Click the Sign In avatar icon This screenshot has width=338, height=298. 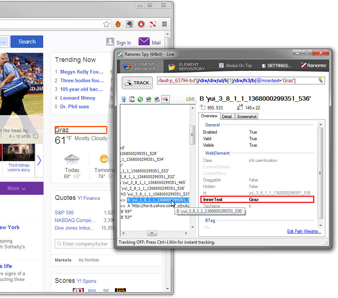click(x=110, y=42)
